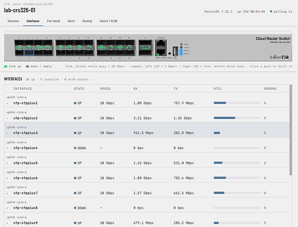Switch to the Port detail tab
This screenshot has width=298, height=227.
pyautogui.click(x=54, y=21)
